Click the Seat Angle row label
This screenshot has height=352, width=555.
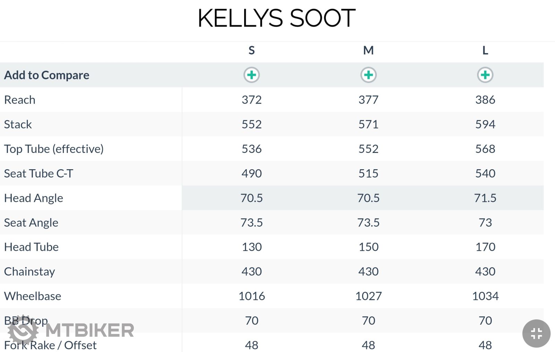(31, 223)
